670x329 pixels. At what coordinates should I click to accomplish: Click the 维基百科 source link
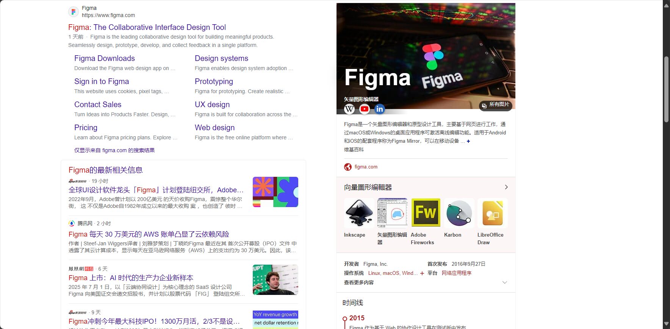(354, 150)
